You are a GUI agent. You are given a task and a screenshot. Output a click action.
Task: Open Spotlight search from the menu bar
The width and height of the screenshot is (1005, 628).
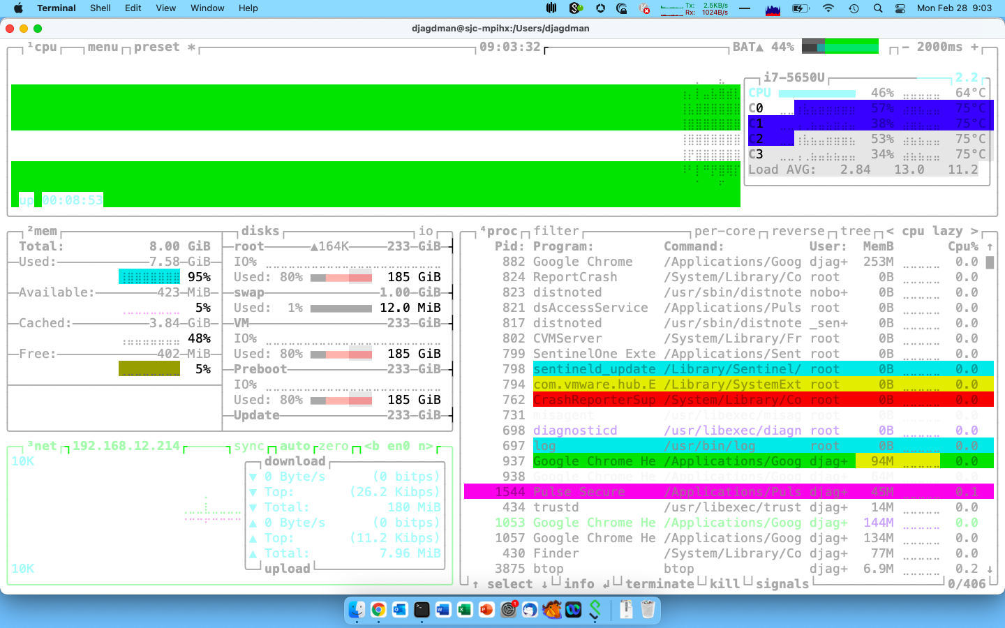pos(877,8)
